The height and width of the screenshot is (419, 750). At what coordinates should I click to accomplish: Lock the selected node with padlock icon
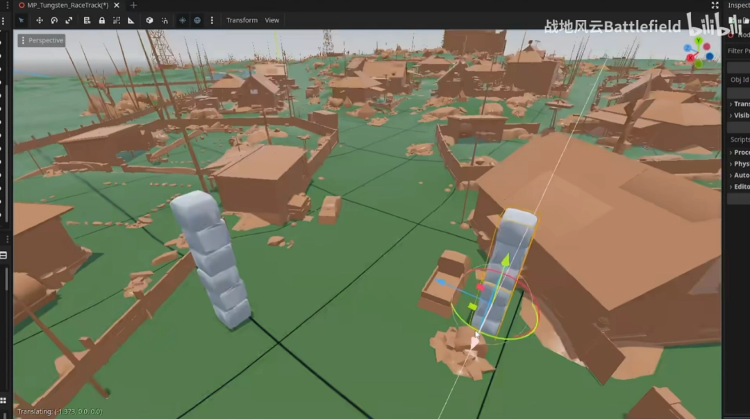tap(101, 20)
